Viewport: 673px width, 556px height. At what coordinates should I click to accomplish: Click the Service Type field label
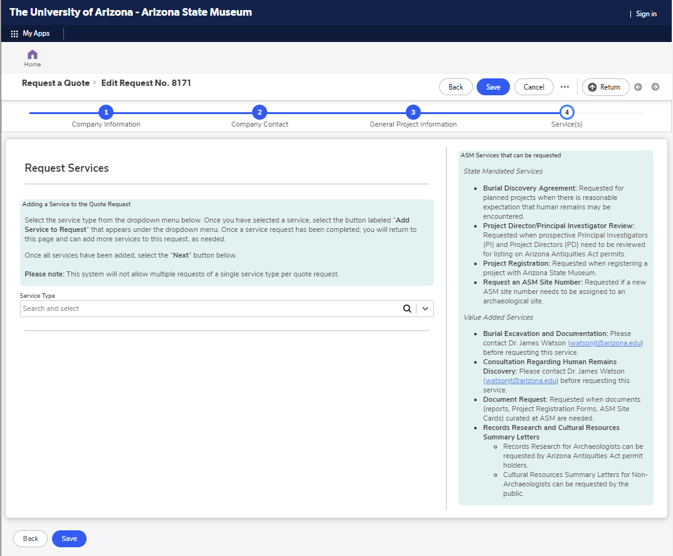coord(38,296)
